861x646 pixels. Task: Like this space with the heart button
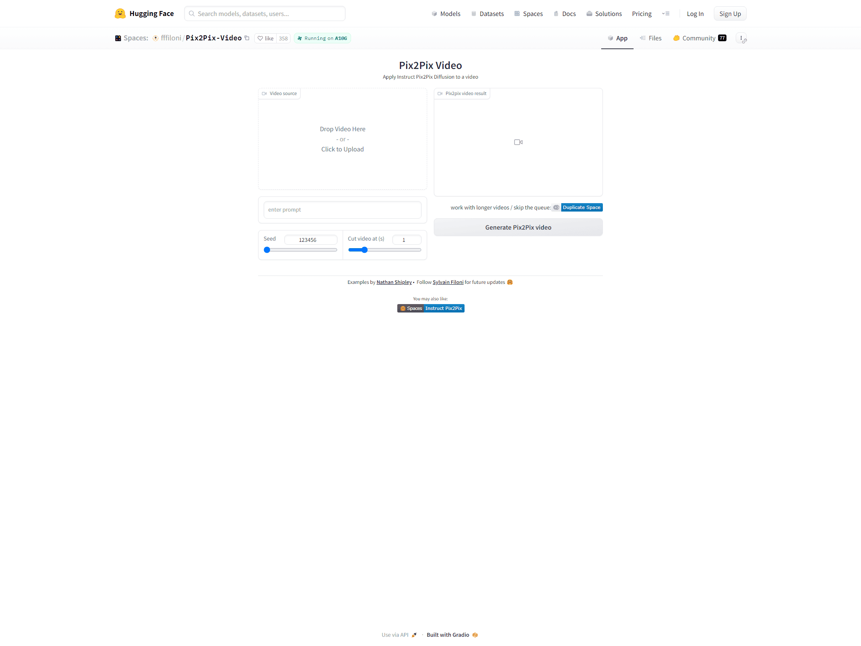pos(265,38)
